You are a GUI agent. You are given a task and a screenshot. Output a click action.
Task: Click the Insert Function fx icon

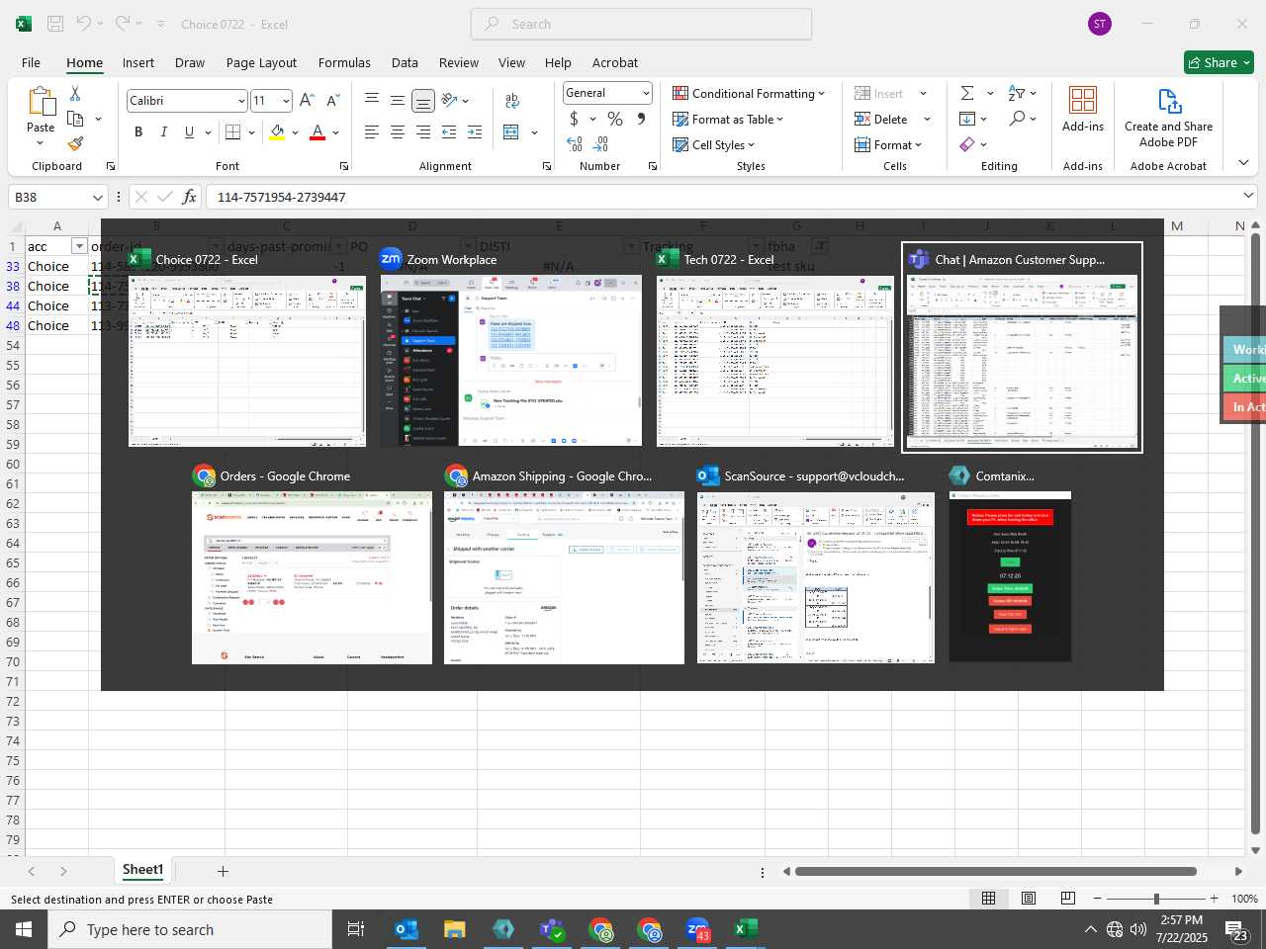pyautogui.click(x=189, y=197)
